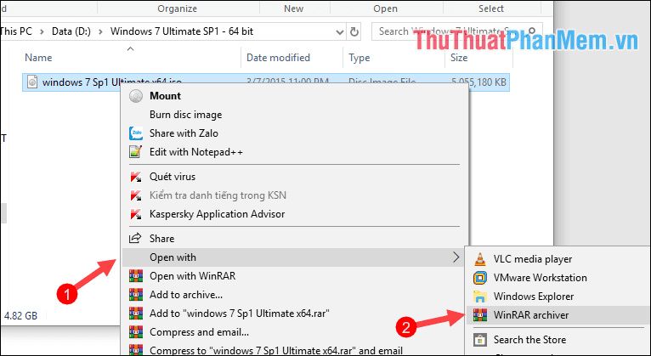Screen dimensions: 651x356
Task: Select Kaspersky Application Advisor entry
Action: click(217, 214)
